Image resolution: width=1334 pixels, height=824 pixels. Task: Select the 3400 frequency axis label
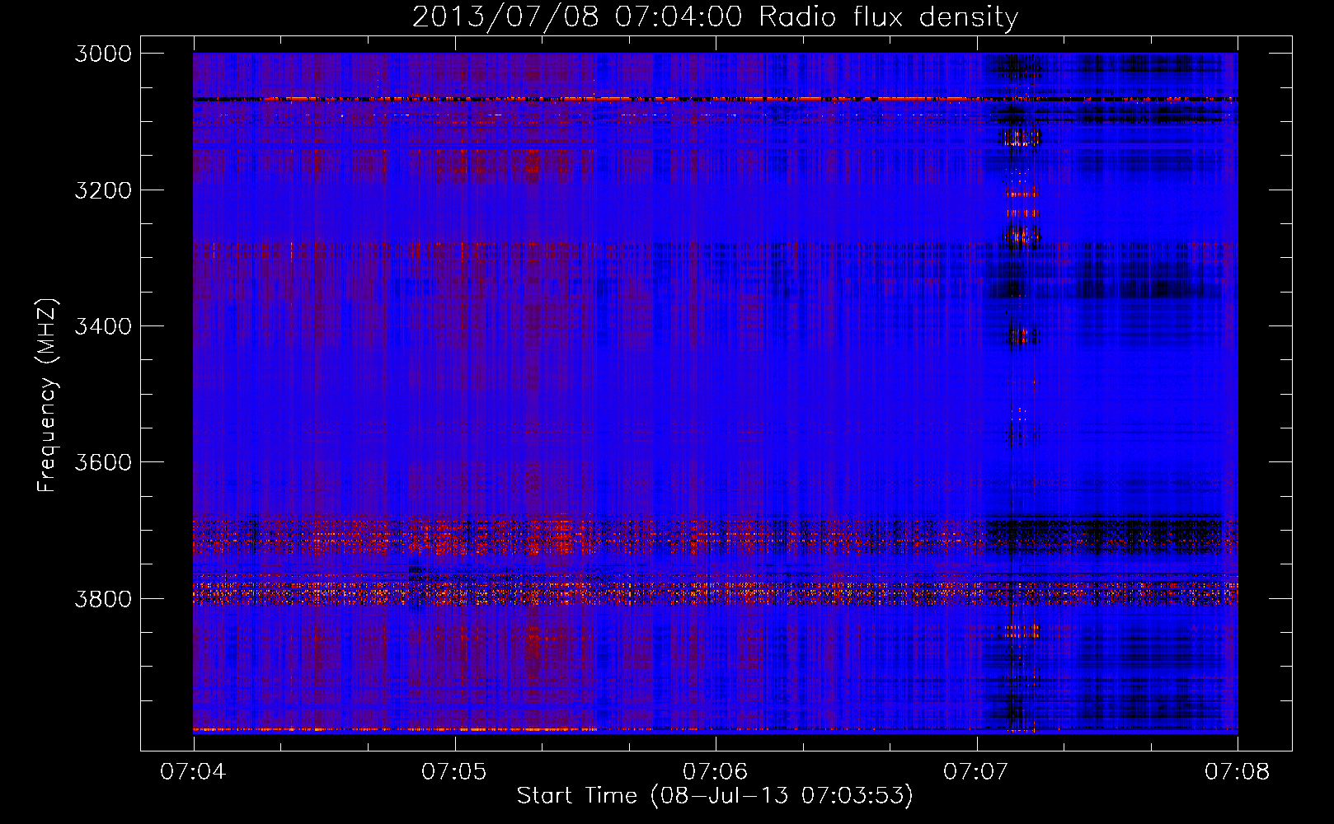click(x=103, y=326)
